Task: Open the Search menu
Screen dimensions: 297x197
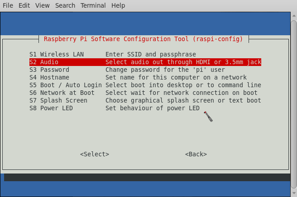Action: (65, 5)
